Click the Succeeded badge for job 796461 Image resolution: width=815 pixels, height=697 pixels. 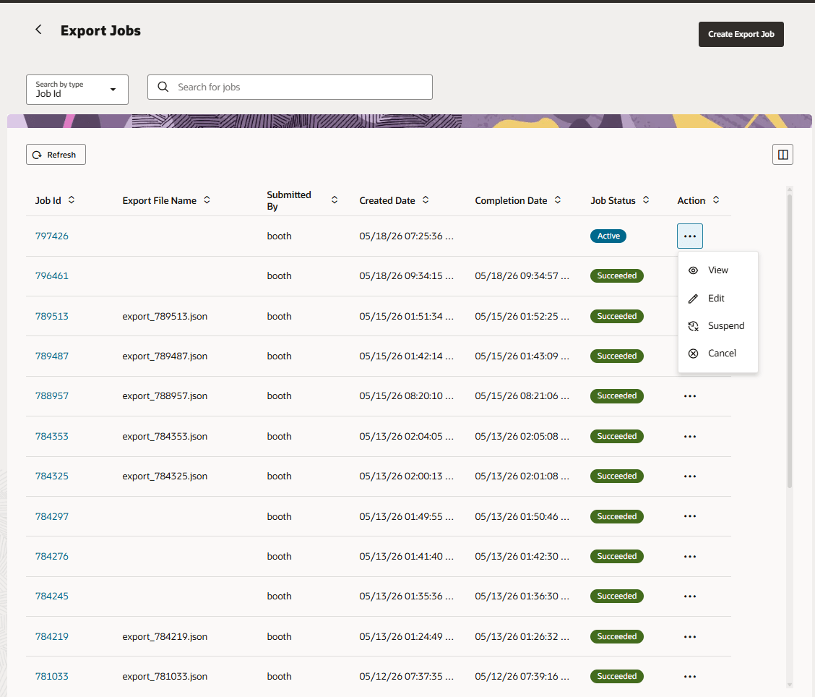[616, 275]
